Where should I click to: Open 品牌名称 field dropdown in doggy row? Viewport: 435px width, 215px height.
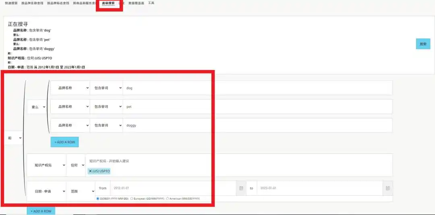tap(70, 125)
